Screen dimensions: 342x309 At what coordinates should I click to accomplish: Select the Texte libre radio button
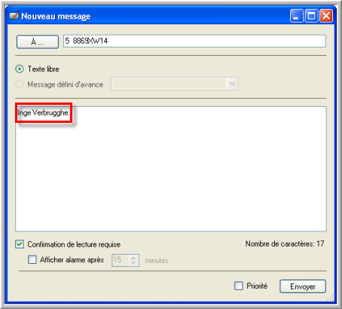20,69
